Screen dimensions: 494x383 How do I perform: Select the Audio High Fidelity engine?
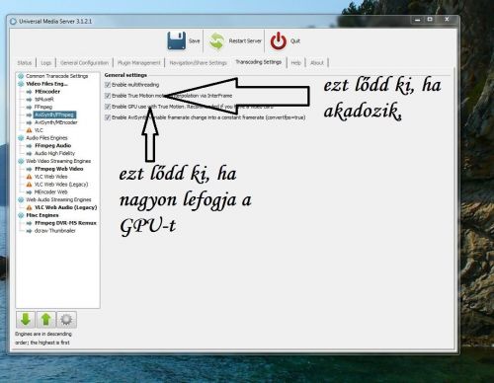(54, 153)
